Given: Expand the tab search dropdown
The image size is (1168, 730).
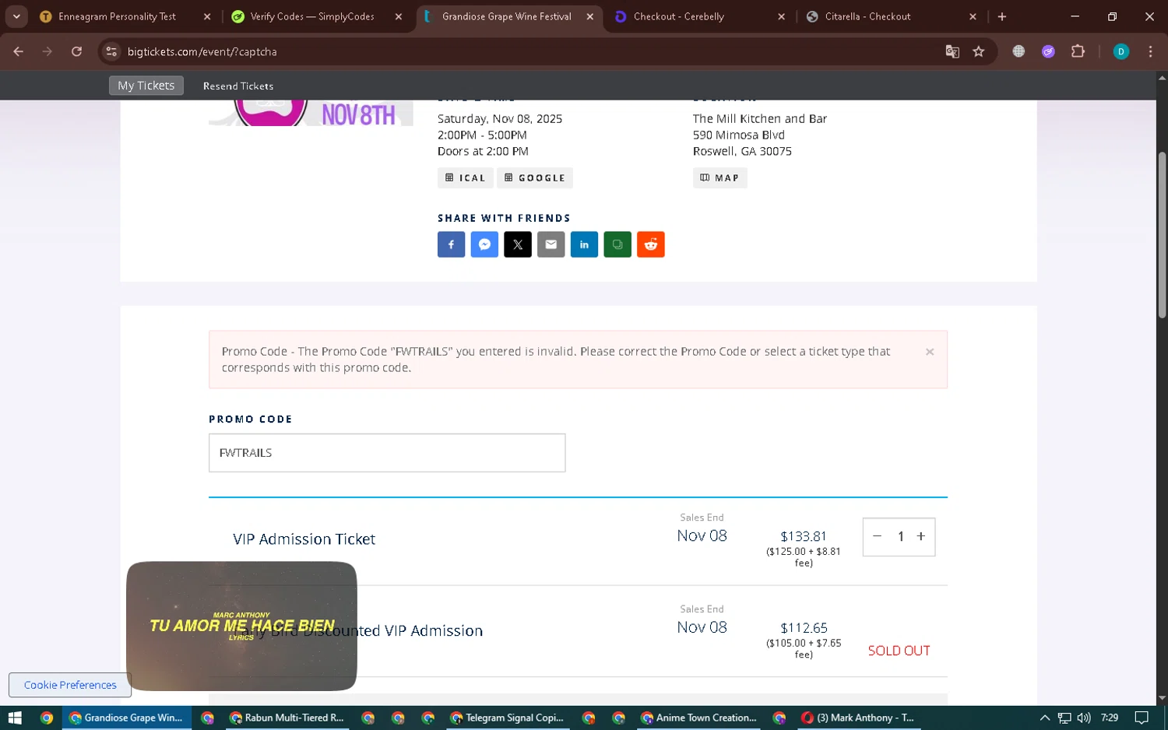Looking at the screenshot, I should [16, 16].
